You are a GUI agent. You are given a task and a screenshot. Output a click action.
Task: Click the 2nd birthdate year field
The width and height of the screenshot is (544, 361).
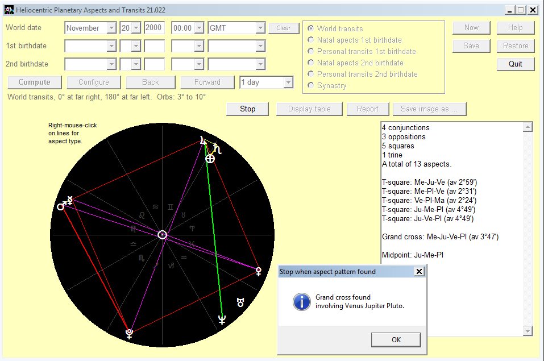click(154, 64)
